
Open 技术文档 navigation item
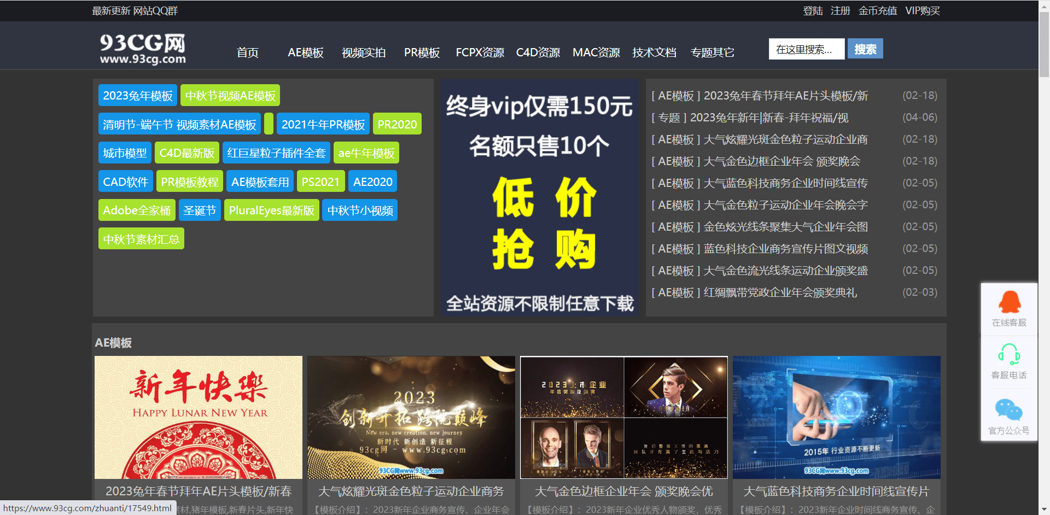(654, 52)
